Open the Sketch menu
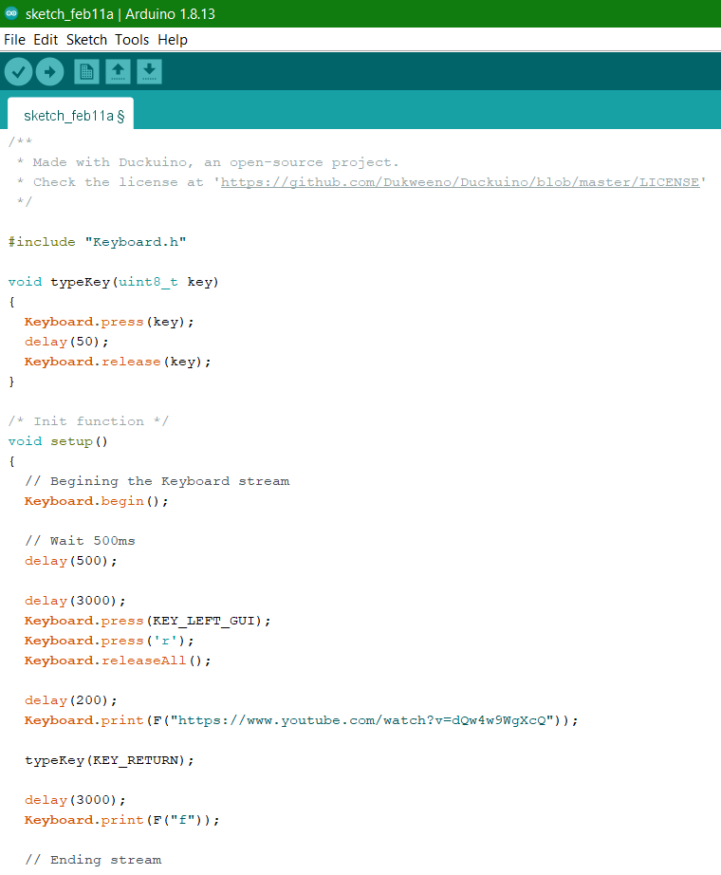 tap(86, 40)
